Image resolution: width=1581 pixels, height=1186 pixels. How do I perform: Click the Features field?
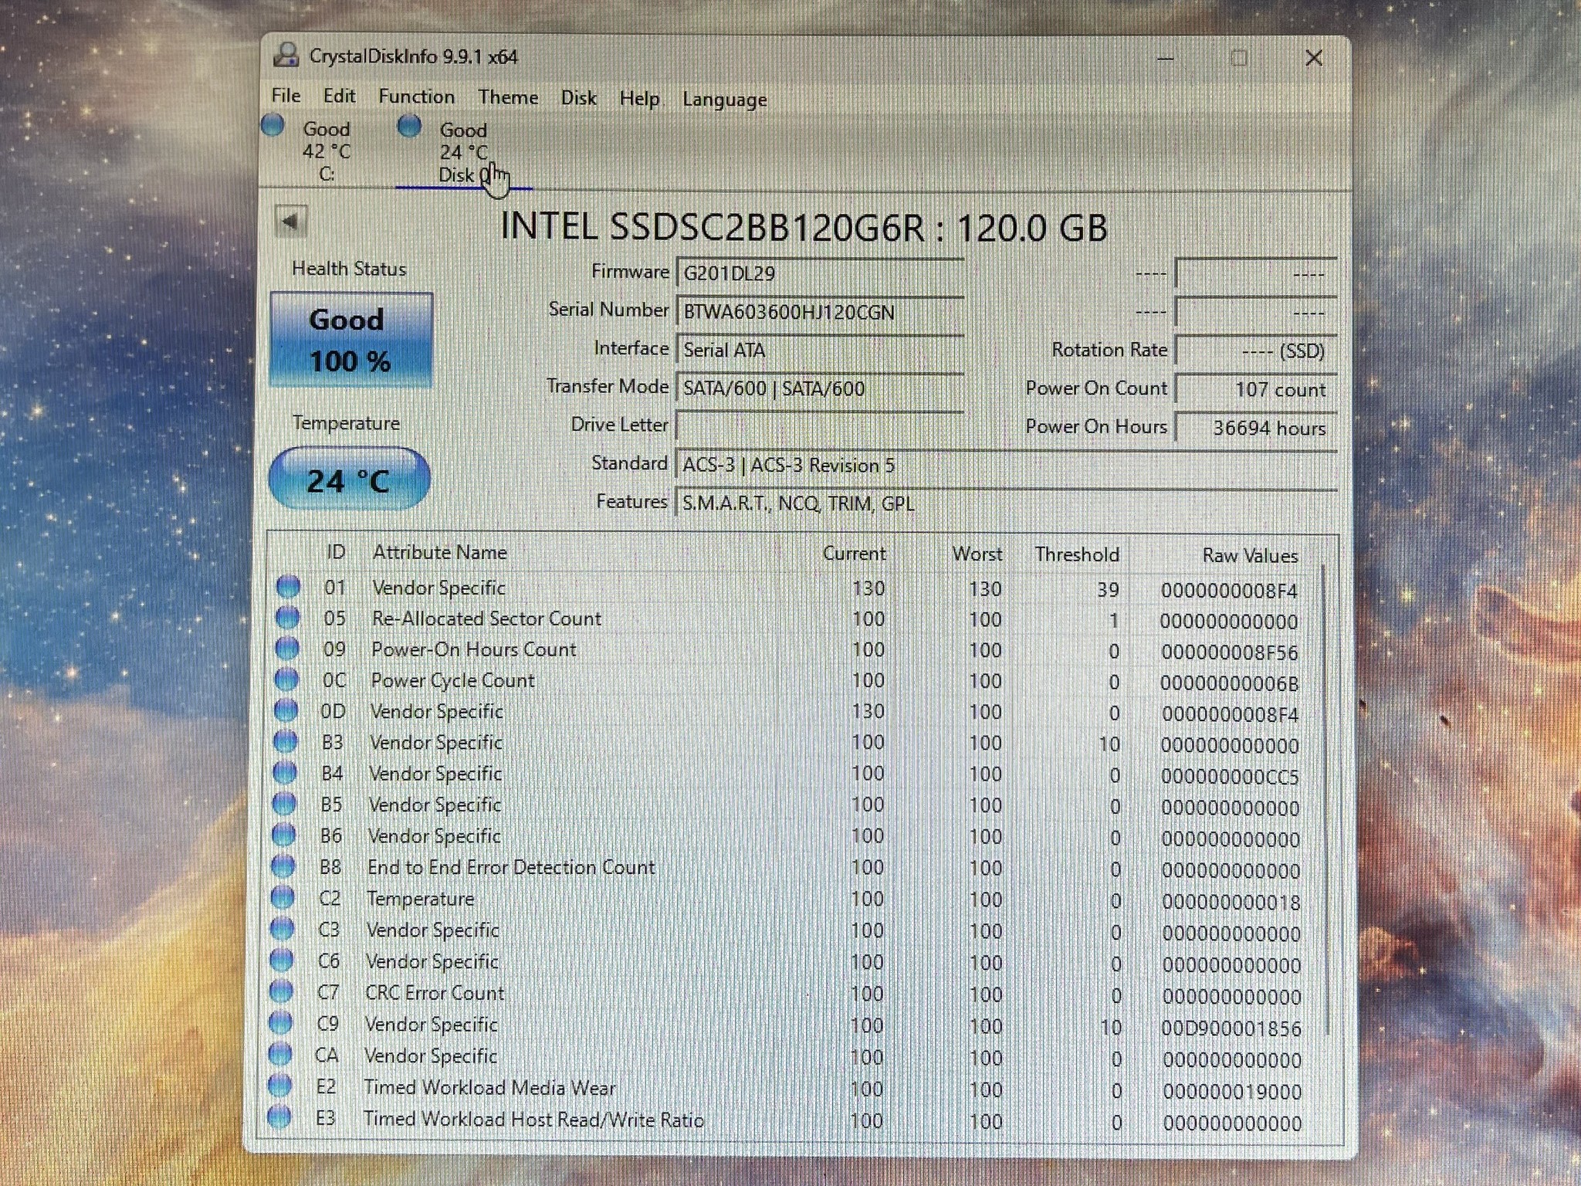pyautogui.click(x=1006, y=503)
